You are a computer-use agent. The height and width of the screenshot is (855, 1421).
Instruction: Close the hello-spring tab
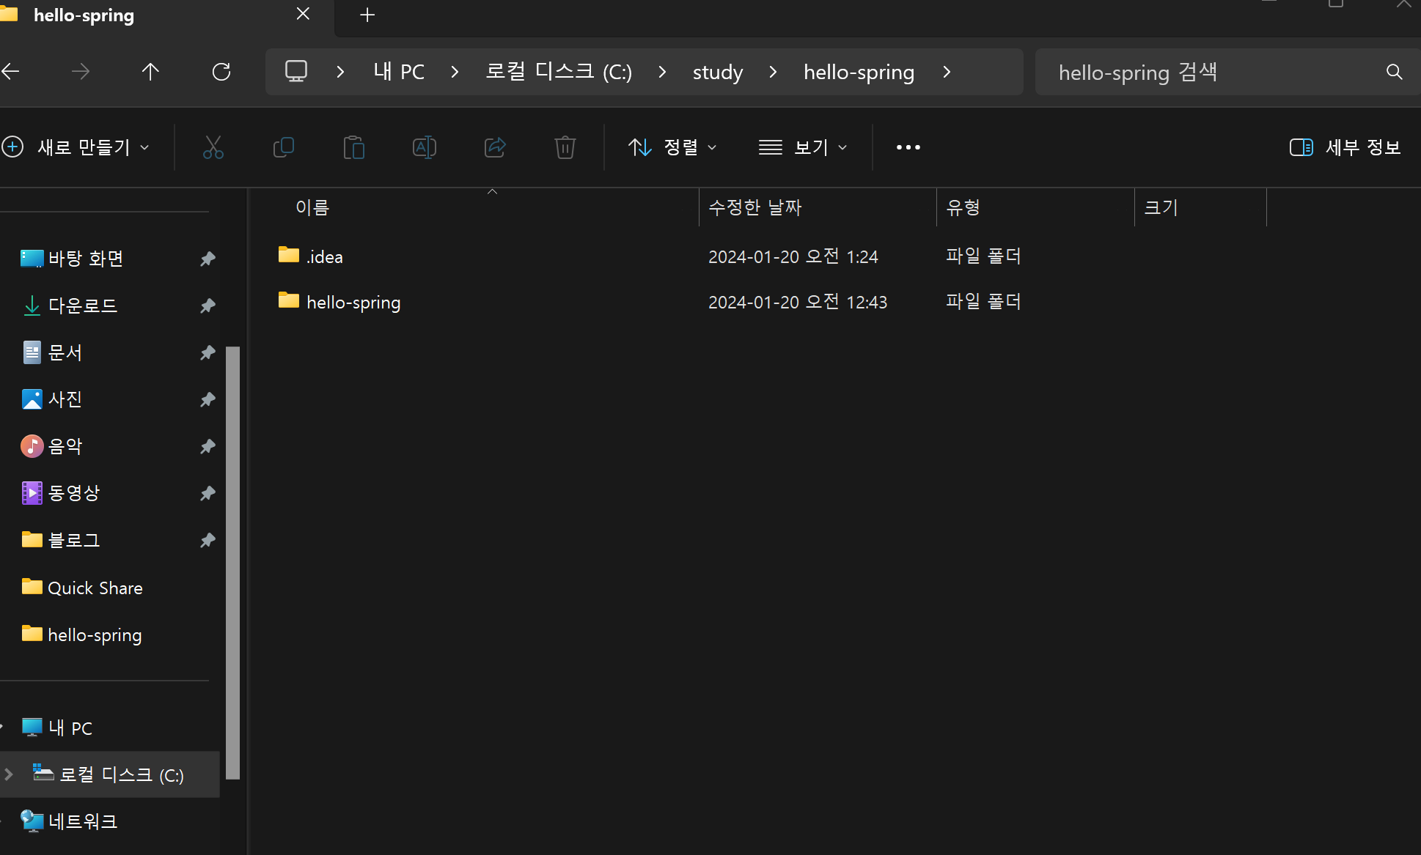pyautogui.click(x=303, y=14)
